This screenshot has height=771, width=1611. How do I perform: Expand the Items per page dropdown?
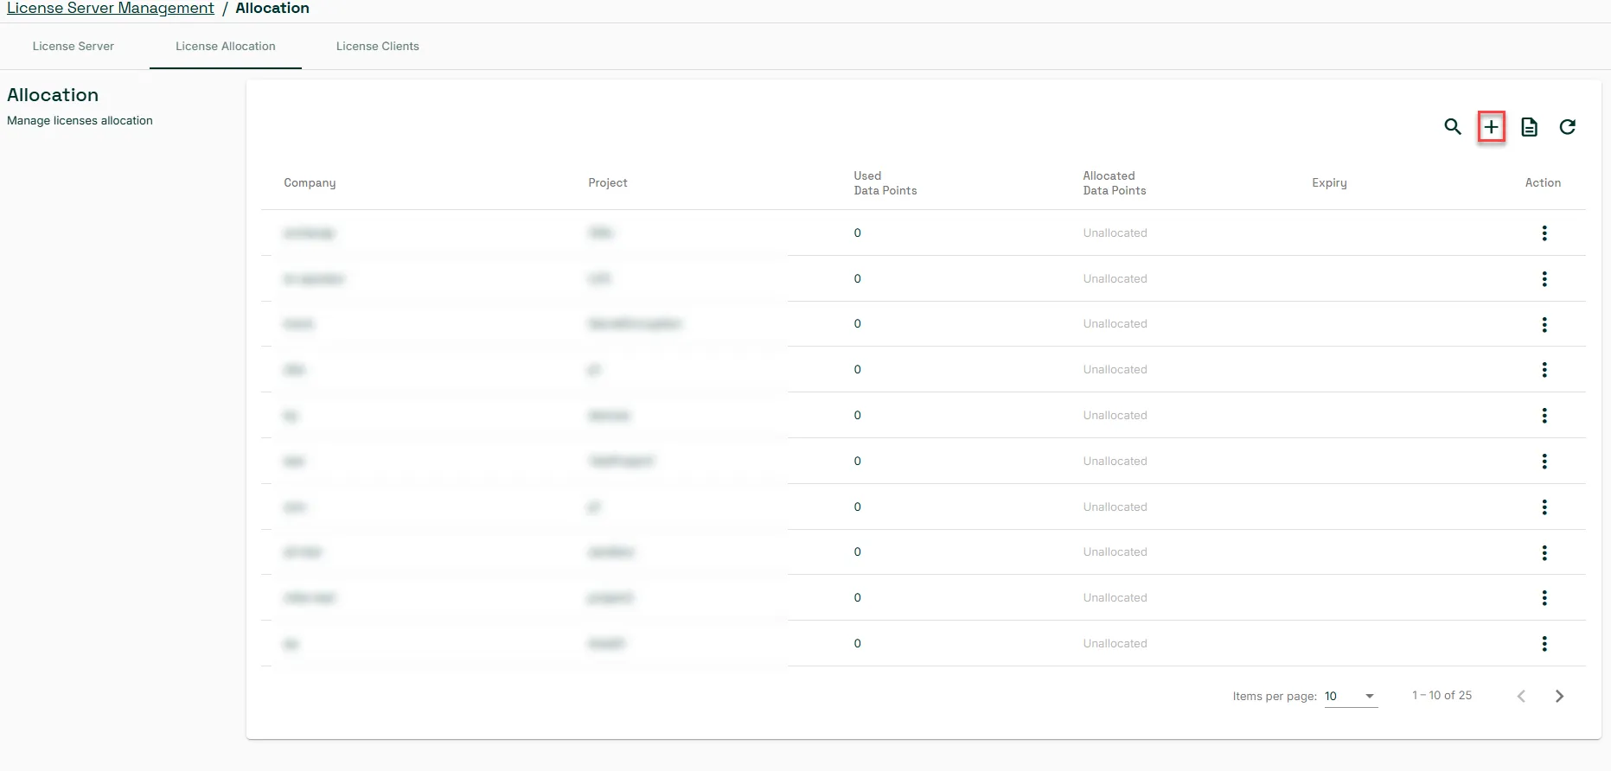click(1351, 697)
